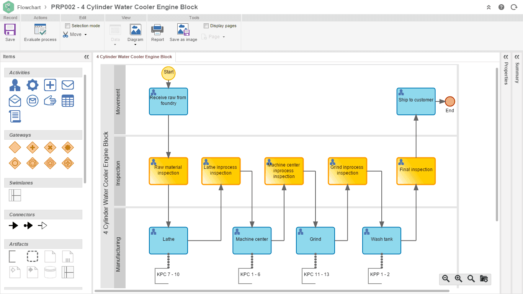Viewport: 523px width, 294px height.
Task: Select the Start event circle
Action: pos(168,73)
